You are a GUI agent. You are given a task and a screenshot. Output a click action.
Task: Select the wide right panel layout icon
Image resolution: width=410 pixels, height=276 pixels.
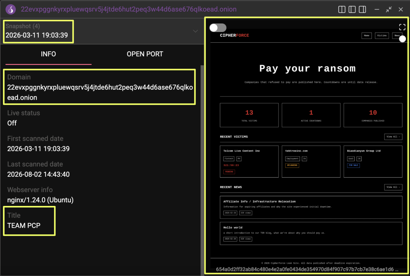[x=352, y=9]
